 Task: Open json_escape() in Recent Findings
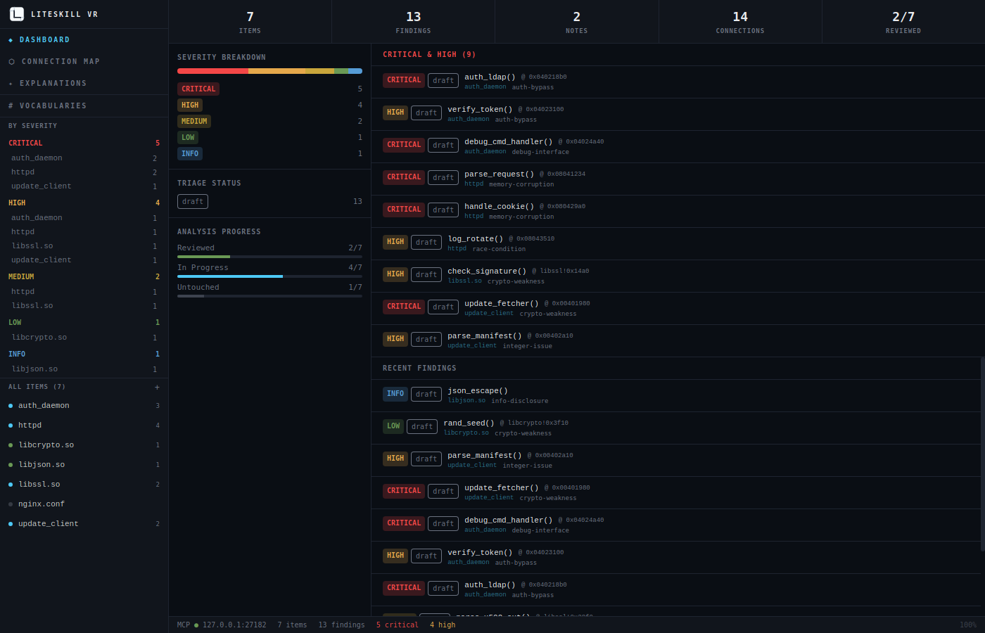[x=676, y=396]
